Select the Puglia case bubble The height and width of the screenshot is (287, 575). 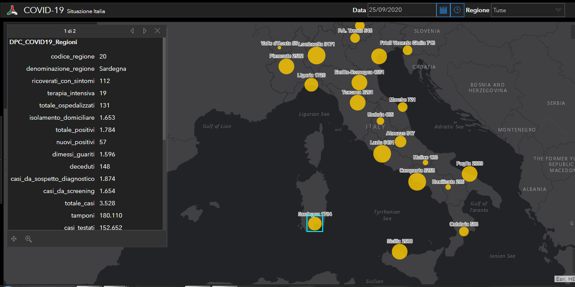[470, 174]
